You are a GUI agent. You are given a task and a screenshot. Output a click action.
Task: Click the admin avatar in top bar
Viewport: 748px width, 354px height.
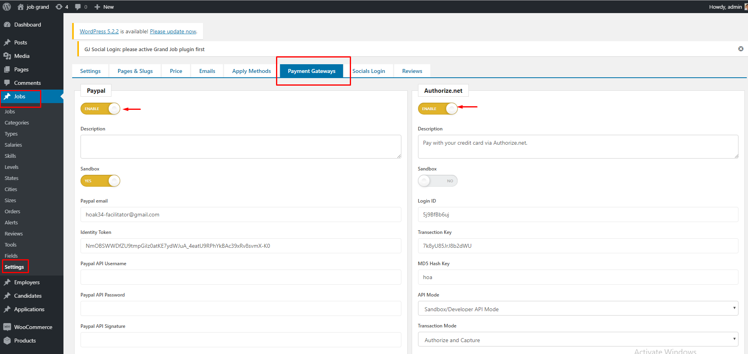[746, 7]
